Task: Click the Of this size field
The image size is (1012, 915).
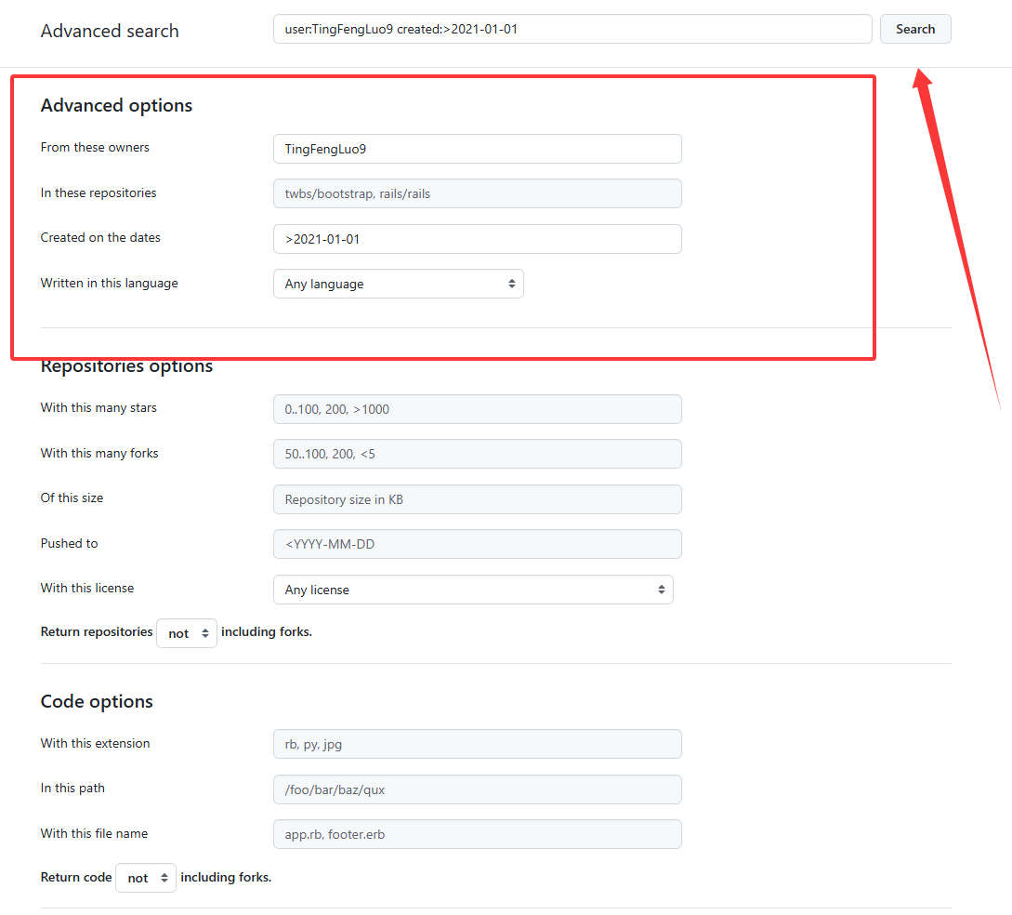Action: click(x=477, y=499)
